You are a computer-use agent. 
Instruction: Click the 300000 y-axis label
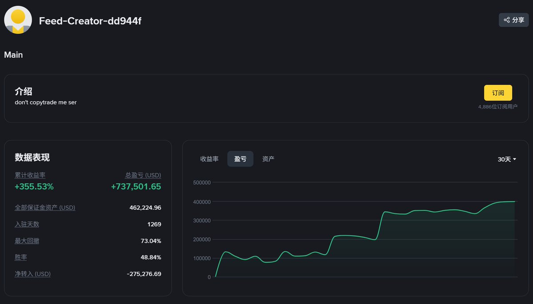[x=202, y=221]
